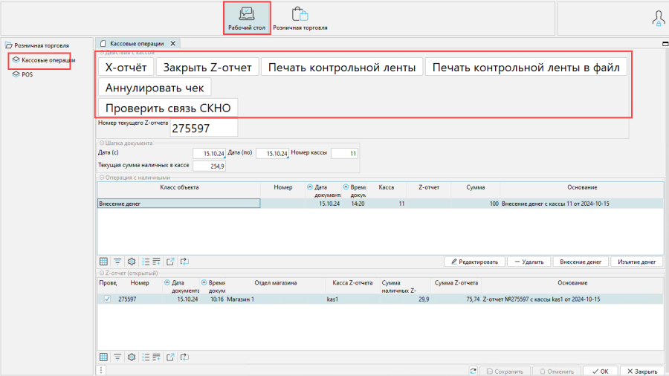Screen dimensions: 669x376
Task: Click the user profile icon at top right
Action: 659,19
